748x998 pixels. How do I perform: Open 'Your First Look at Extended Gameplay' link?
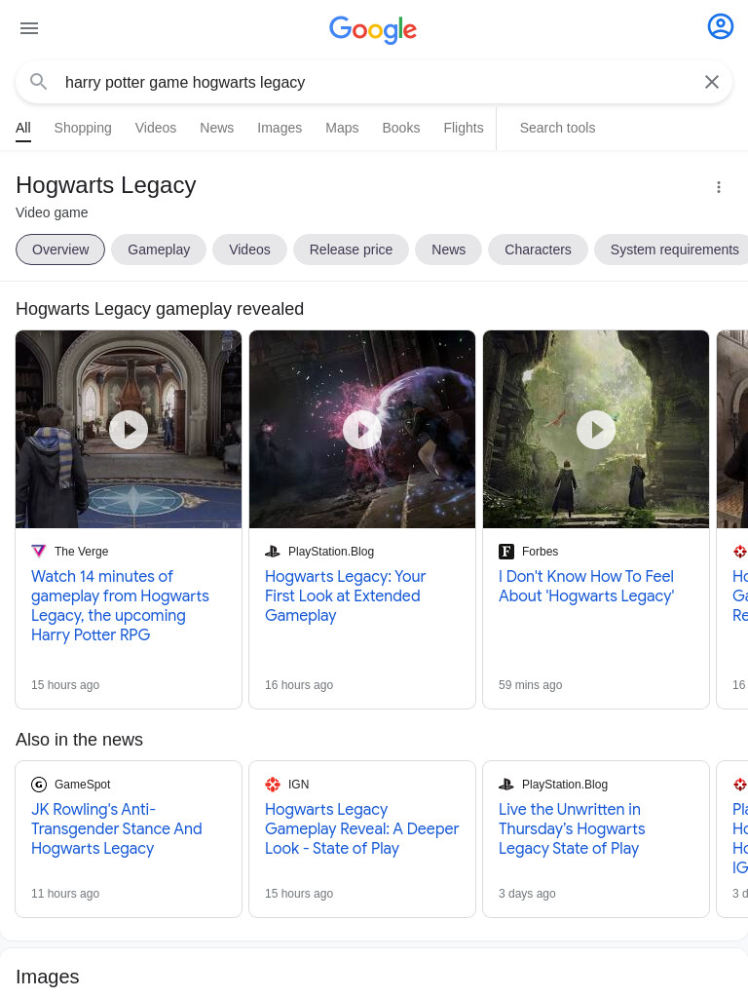(346, 595)
